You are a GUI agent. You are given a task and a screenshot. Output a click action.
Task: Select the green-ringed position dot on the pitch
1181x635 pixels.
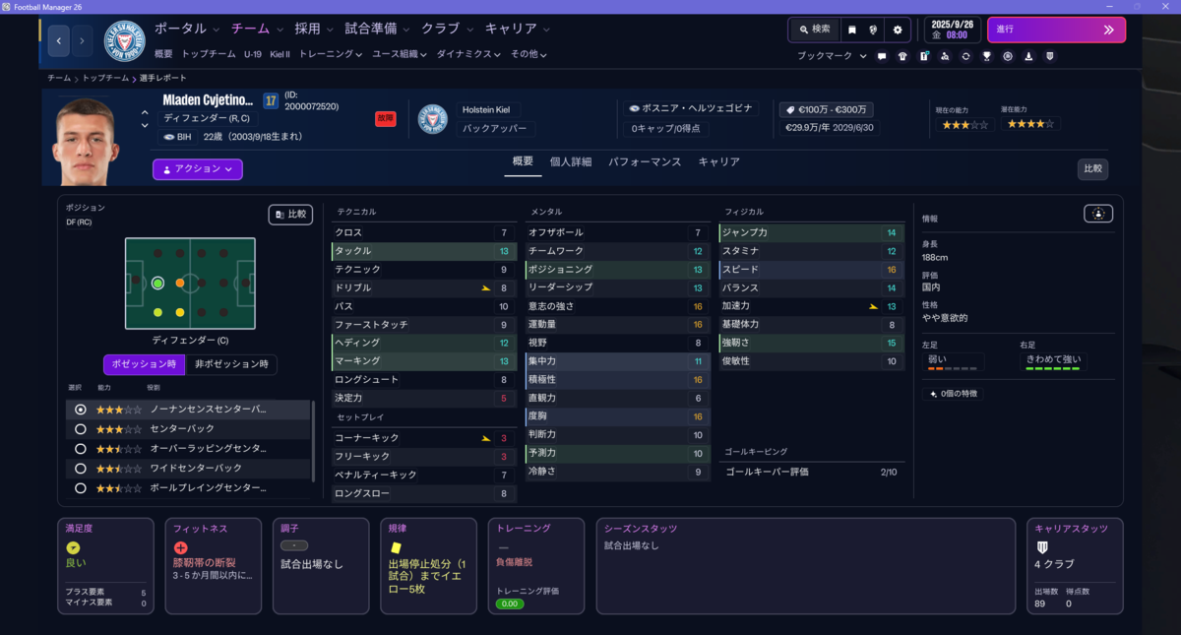point(157,283)
